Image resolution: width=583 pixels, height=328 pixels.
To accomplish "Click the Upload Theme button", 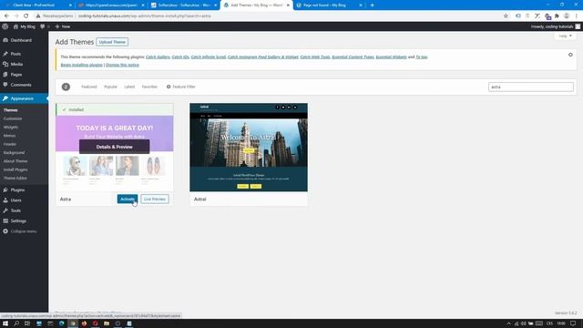I will point(112,42).
